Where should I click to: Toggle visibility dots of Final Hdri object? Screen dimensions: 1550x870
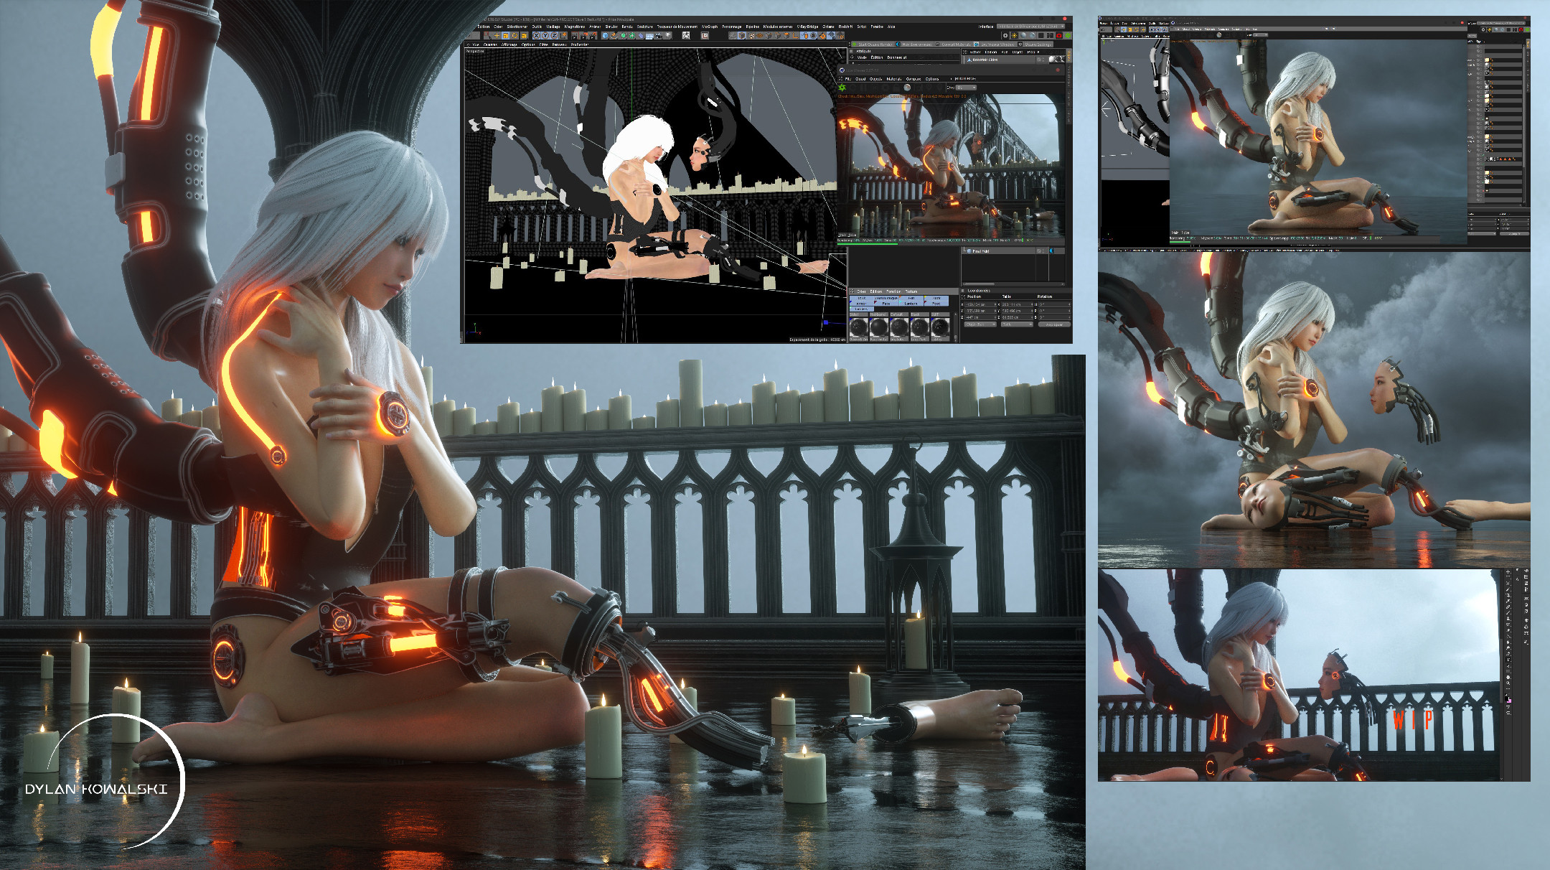[x=1043, y=251]
